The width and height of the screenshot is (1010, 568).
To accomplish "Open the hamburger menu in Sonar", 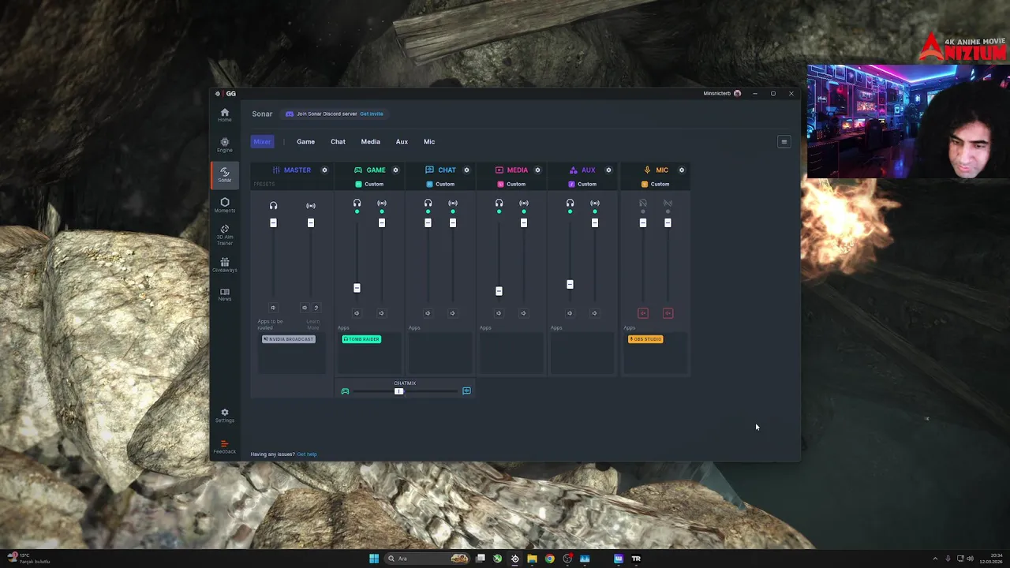I will [x=784, y=142].
